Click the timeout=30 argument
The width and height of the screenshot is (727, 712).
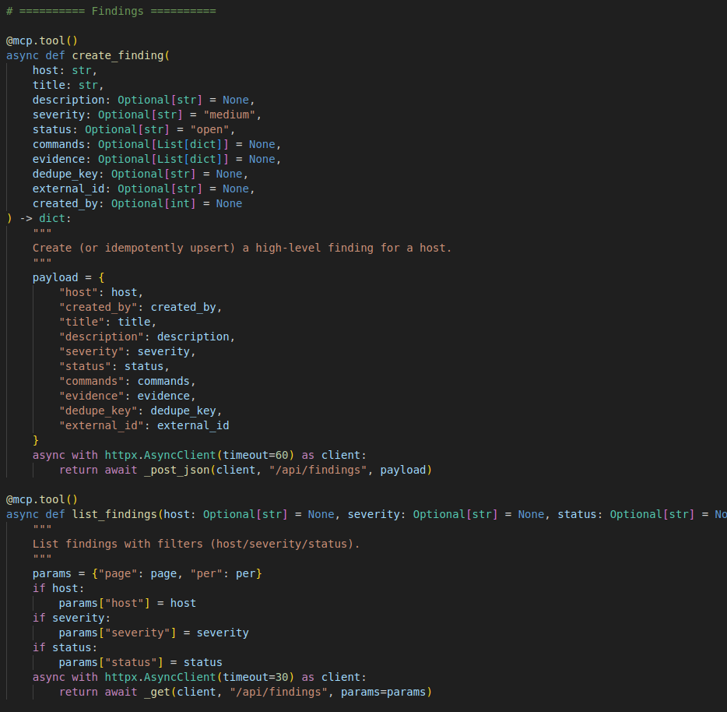tap(256, 677)
